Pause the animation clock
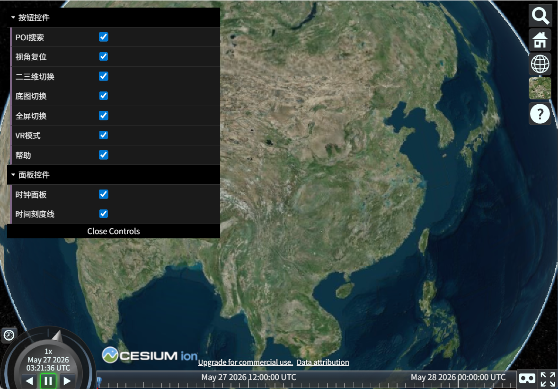 (x=48, y=381)
